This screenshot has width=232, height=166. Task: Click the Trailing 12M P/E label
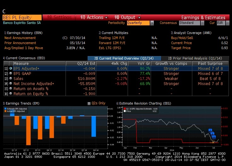[112, 38]
